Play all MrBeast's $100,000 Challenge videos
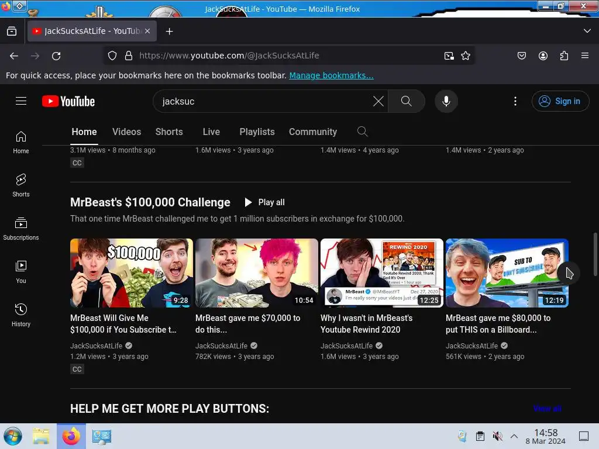 [x=265, y=202]
